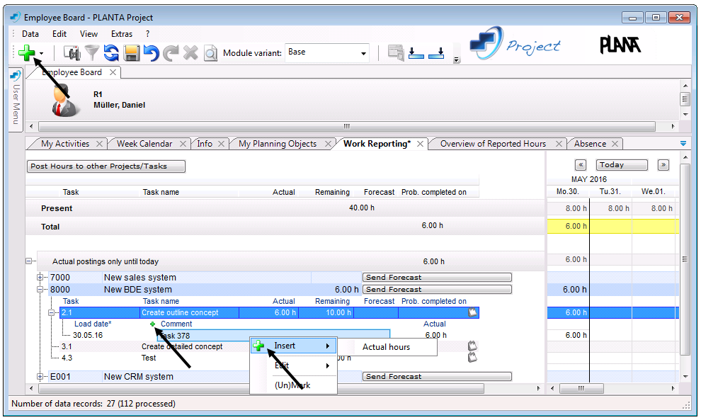701x420 pixels.
Task: Click the small green plus beside Comment
Action: [152, 324]
